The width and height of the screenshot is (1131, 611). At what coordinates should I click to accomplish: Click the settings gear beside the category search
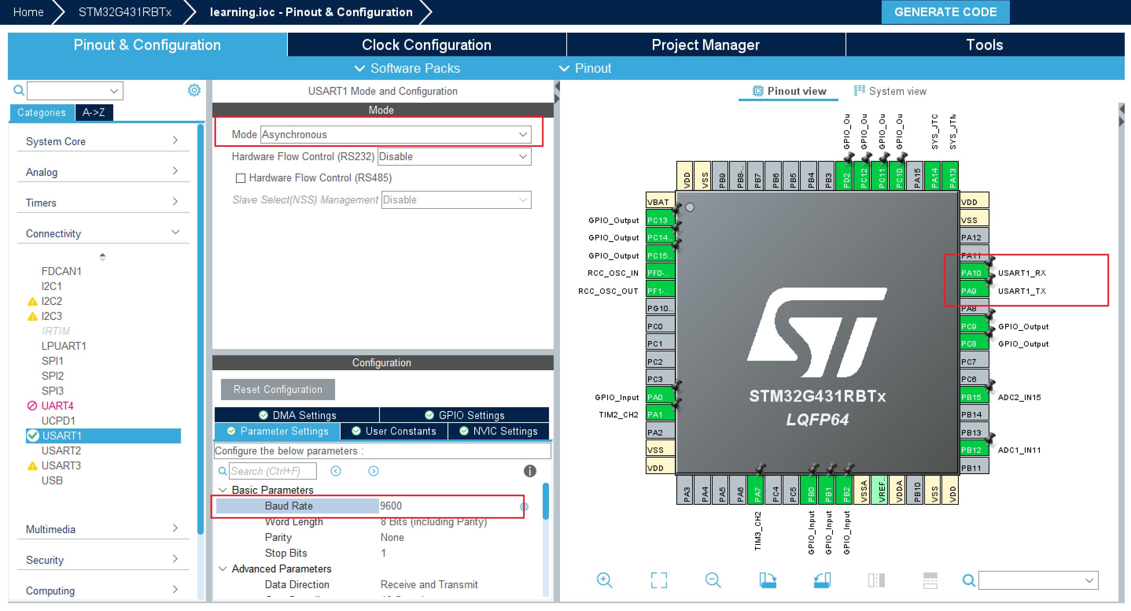[x=194, y=90]
